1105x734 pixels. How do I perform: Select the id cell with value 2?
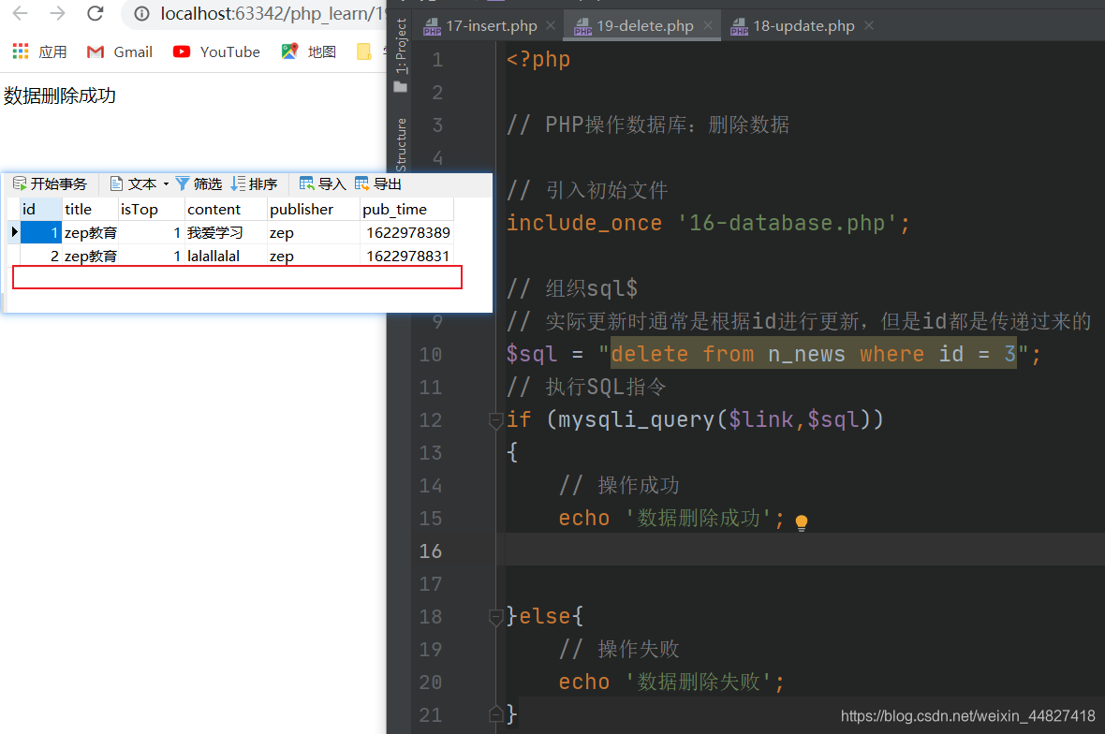[41, 256]
